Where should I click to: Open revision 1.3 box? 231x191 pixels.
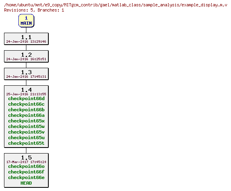point(26,74)
